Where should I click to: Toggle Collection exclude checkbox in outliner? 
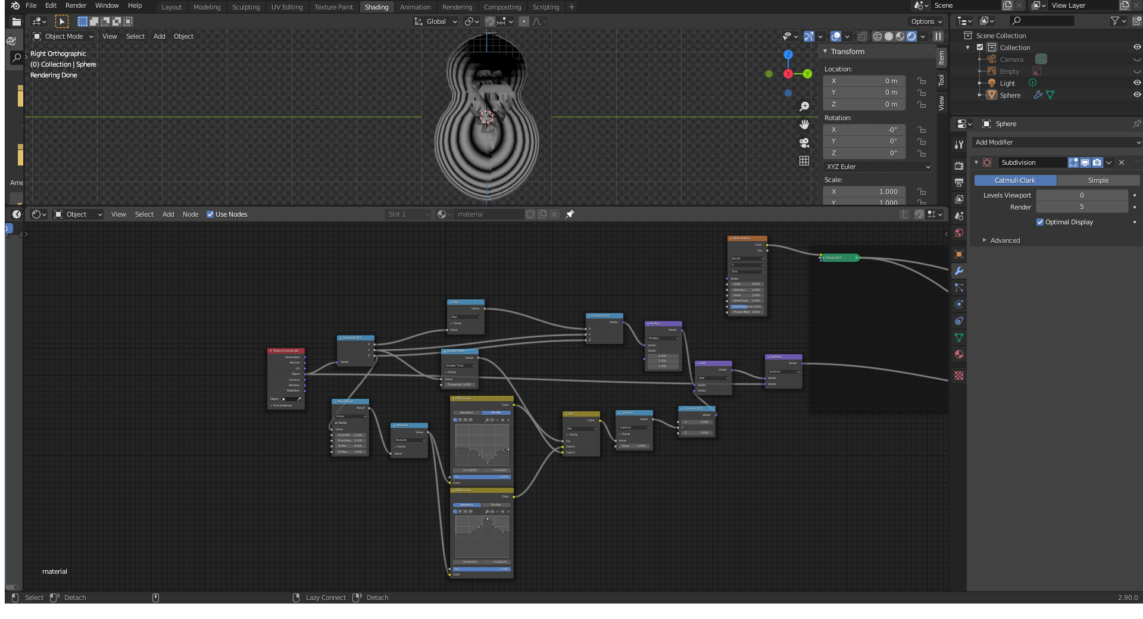980,48
